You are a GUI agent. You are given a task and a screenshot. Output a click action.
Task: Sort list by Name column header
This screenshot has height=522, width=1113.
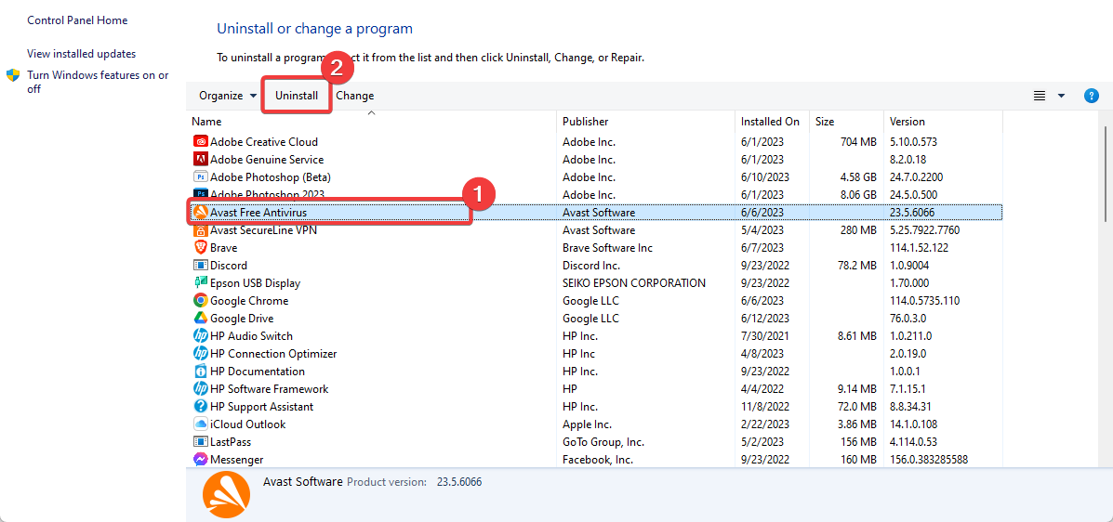pyautogui.click(x=206, y=122)
